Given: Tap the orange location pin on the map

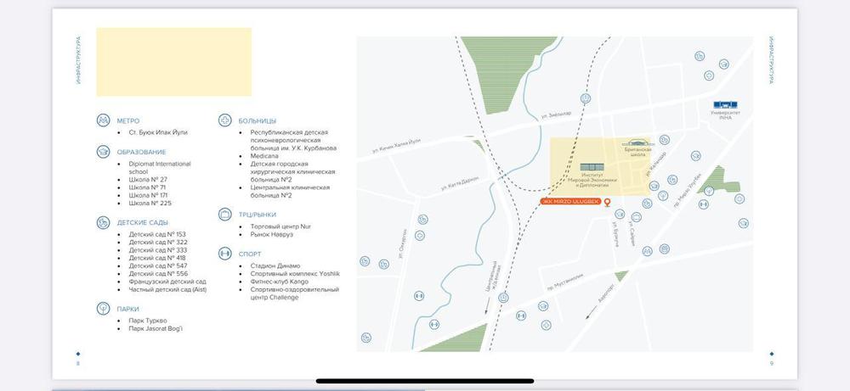Looking at the screenshot, I should click(x=607, y=201).
